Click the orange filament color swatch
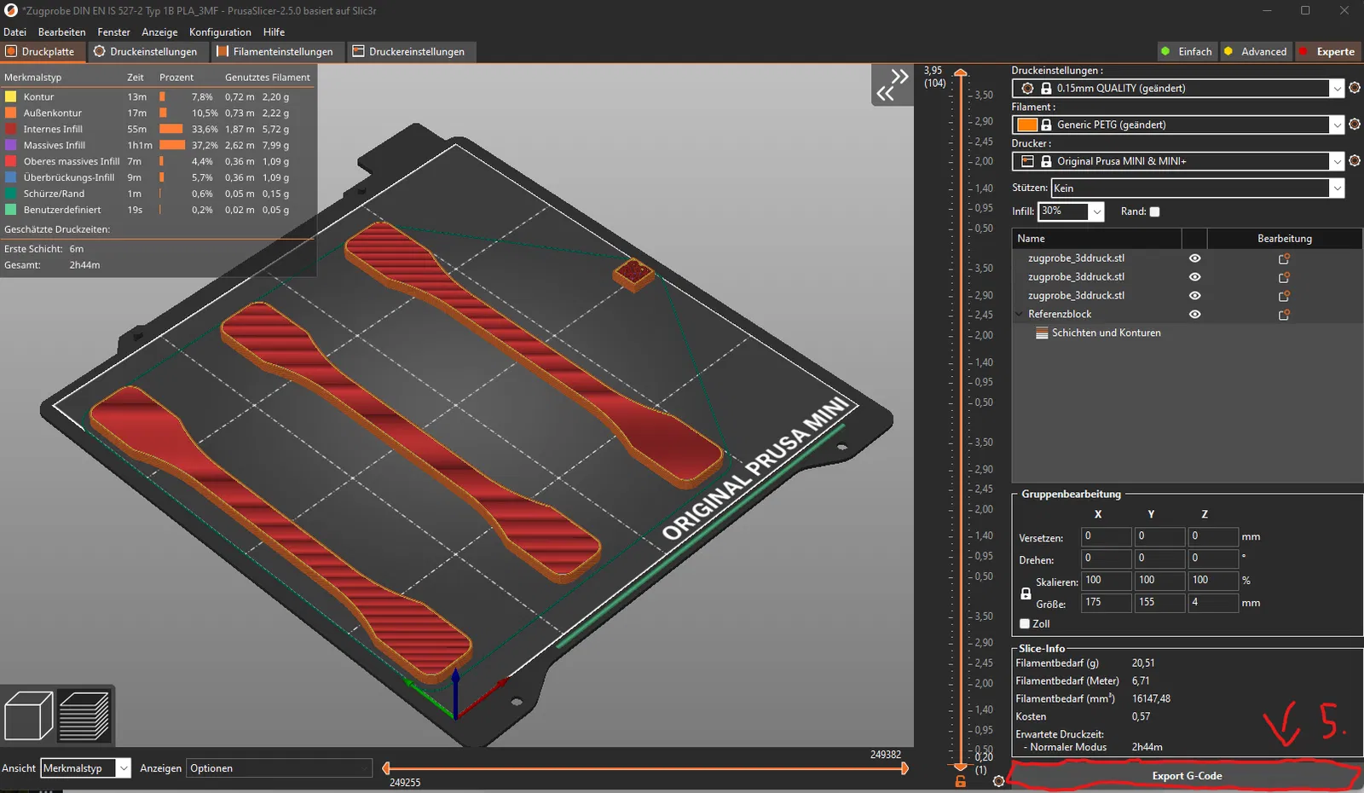Image resolution: width=1364 pixels, height=793 pixels. coord(1027,124)
